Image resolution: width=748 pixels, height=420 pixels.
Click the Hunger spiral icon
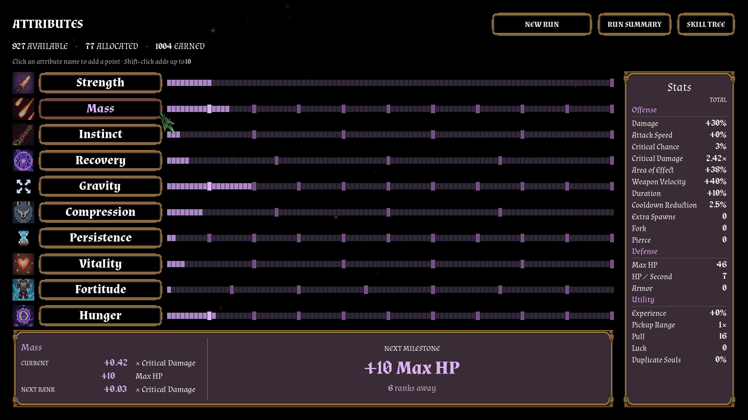point(23,315)
